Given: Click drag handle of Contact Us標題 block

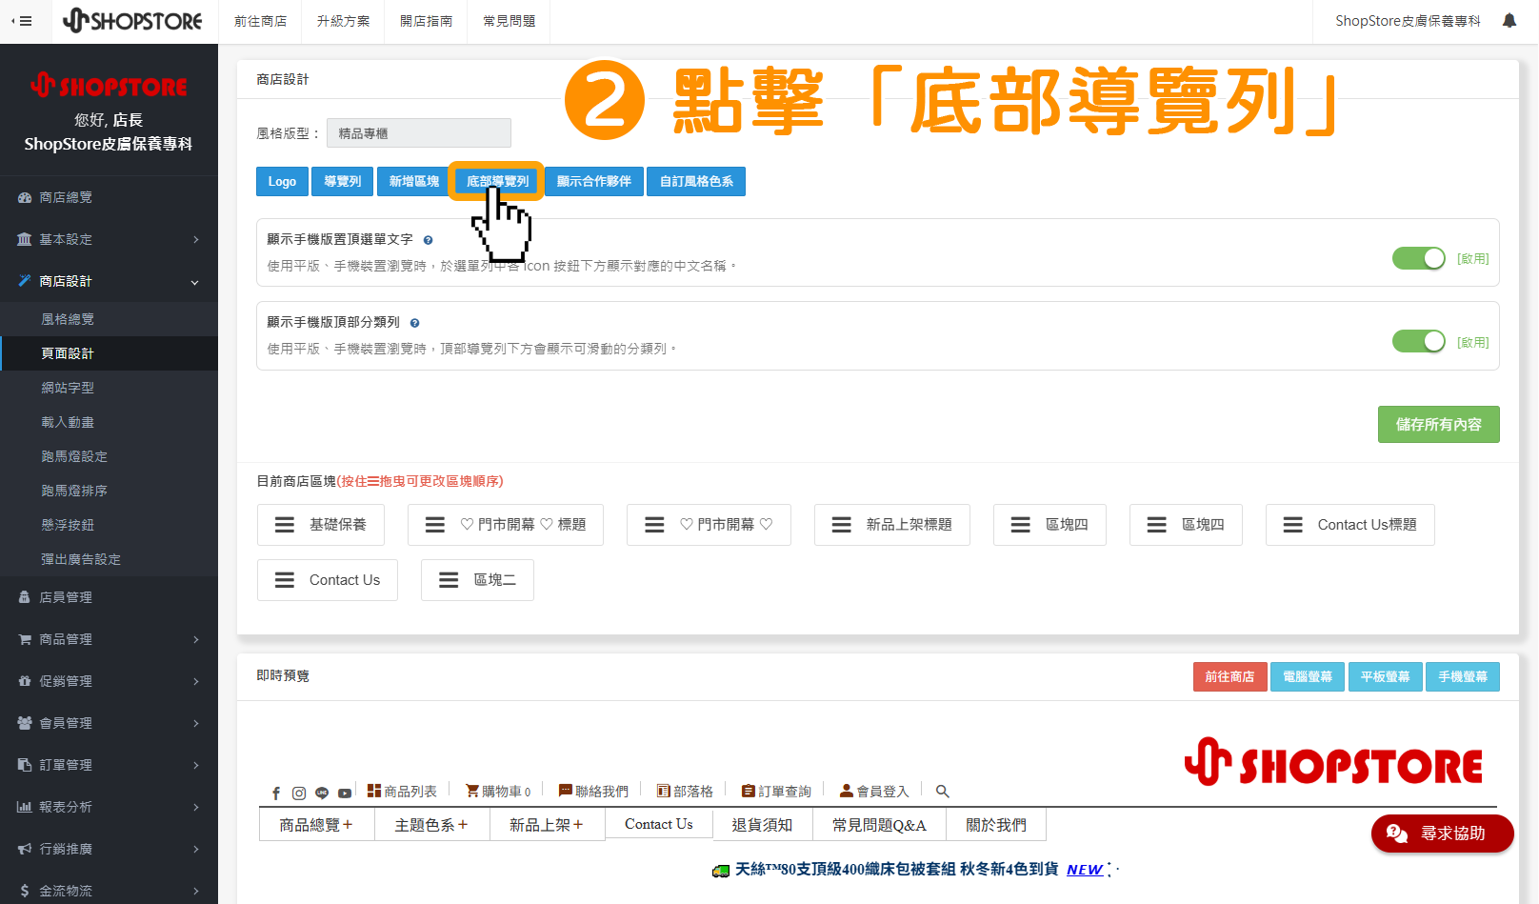Looking at the screenshot, I should coord(1293,525).
